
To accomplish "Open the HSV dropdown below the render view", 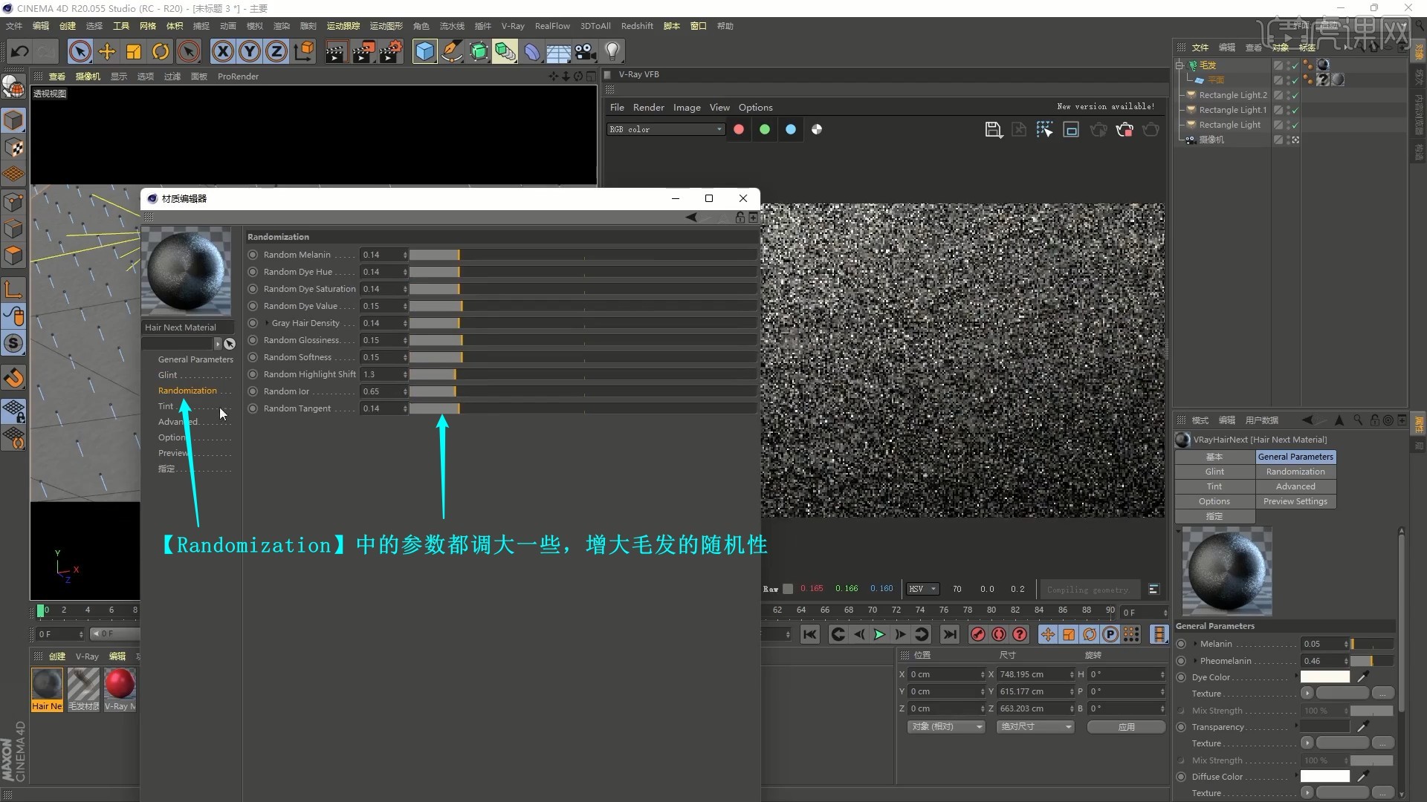I will point(922,589).
